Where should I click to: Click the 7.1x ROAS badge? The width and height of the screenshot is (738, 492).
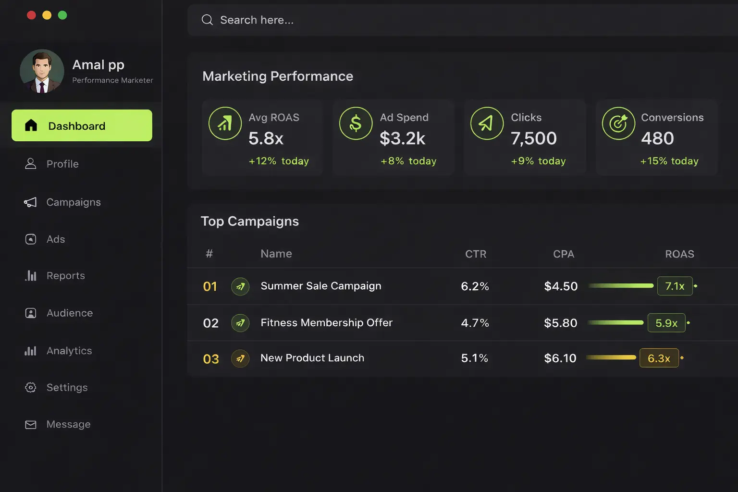click(675, 286)
